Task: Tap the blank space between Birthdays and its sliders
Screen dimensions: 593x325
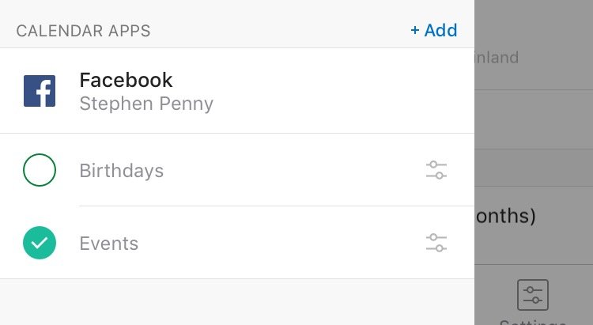Action: pos(293,171)
